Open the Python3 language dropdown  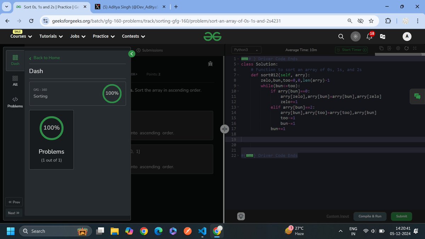(246, 50)
